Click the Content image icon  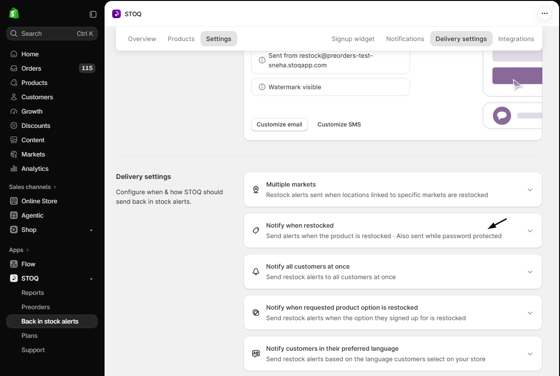click(14, 140)
